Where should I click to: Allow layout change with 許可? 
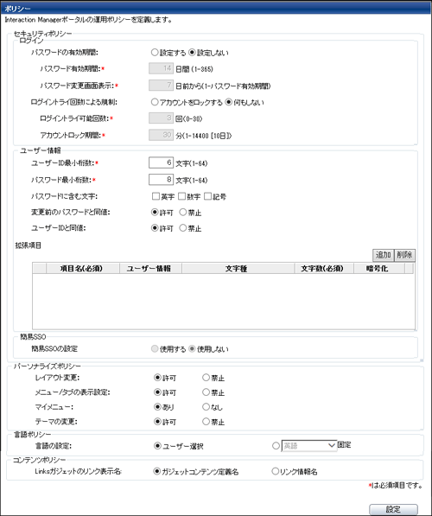click(157, 378)
